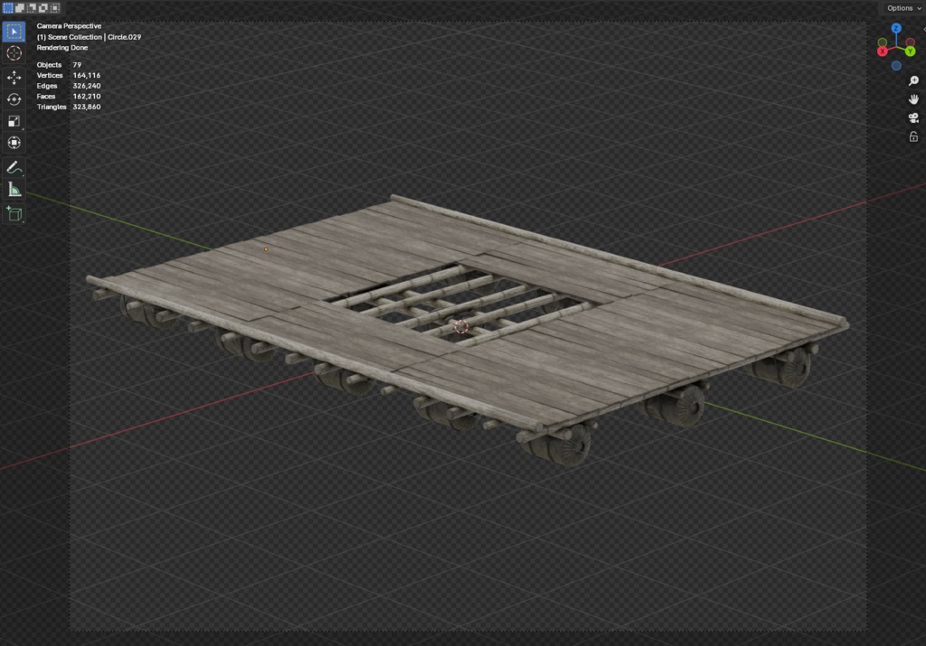
Task: Set selection mode to Set New
Action: tap(7, 7)
